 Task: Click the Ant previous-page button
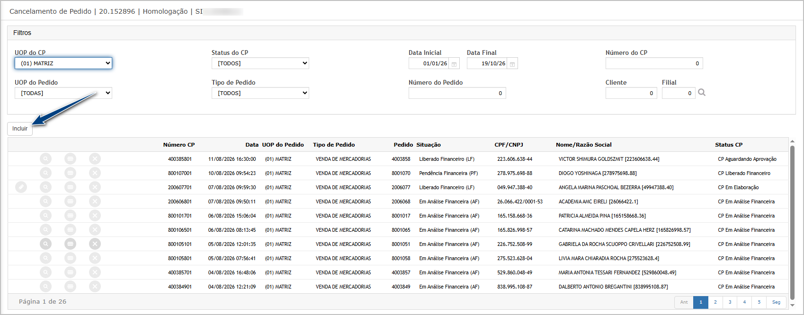point(684,302)
